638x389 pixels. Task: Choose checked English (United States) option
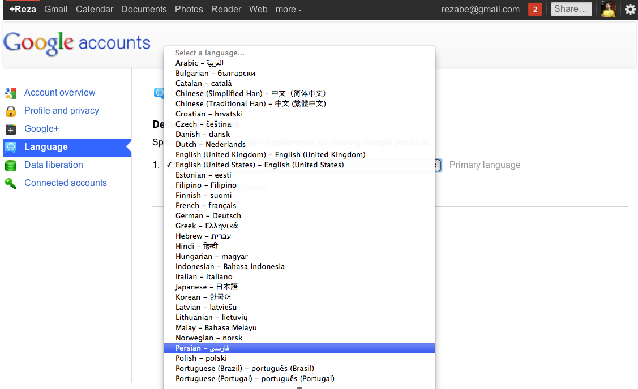pyautogui.click(x=299, y=165)
